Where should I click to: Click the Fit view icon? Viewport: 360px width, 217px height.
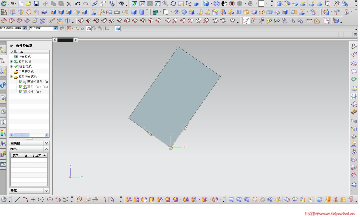click(x=142, y=4)
